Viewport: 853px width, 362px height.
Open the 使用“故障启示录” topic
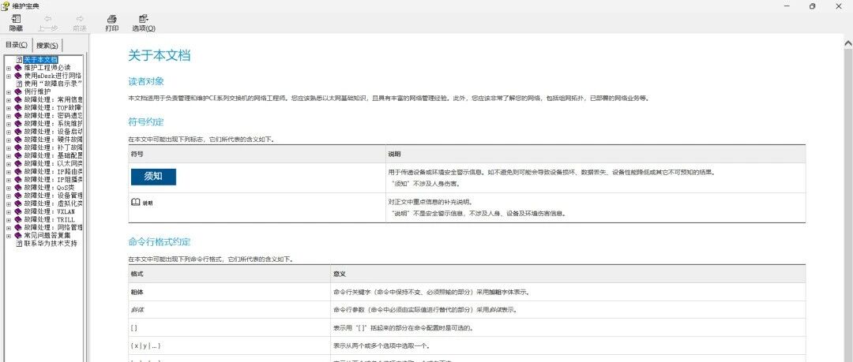pyautogui.click(x=53, y=84)
